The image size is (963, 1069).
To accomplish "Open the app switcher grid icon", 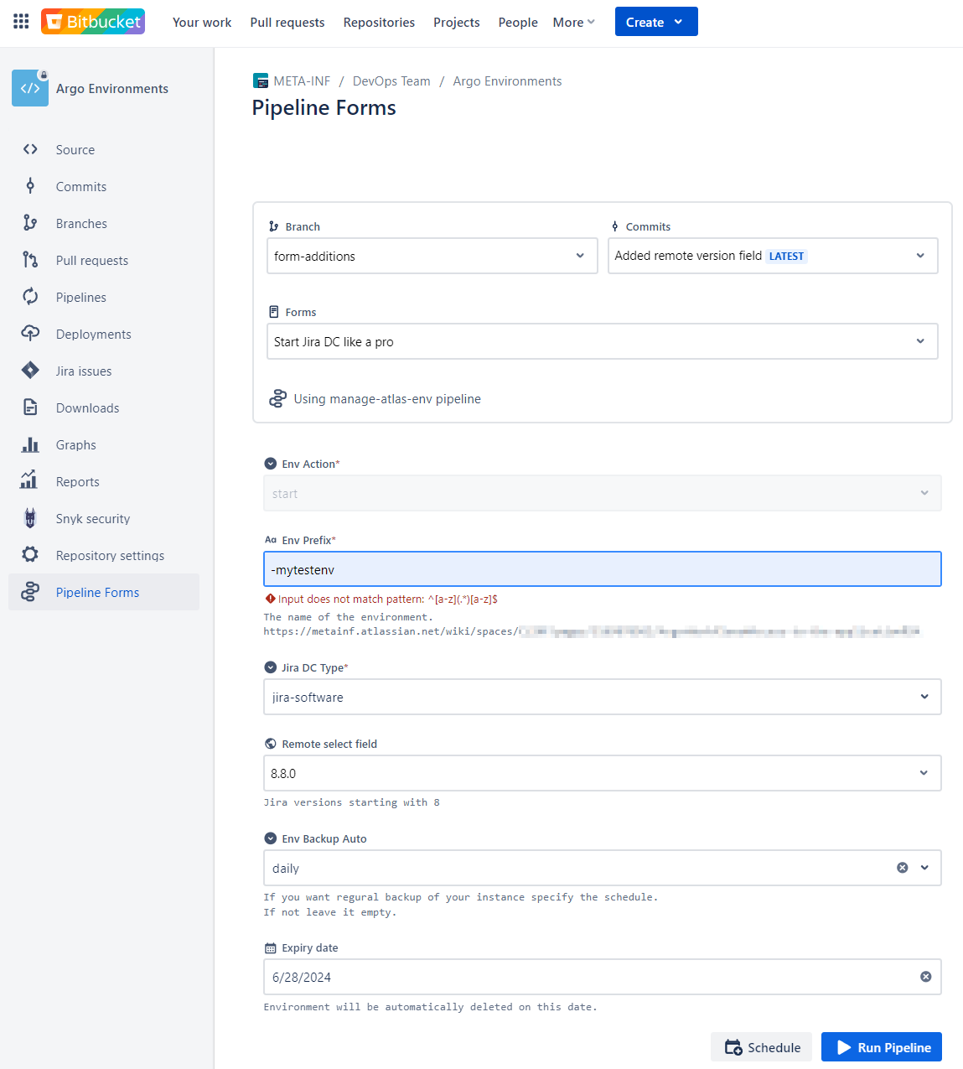I will pyautogui.click(x=21, y=22).
